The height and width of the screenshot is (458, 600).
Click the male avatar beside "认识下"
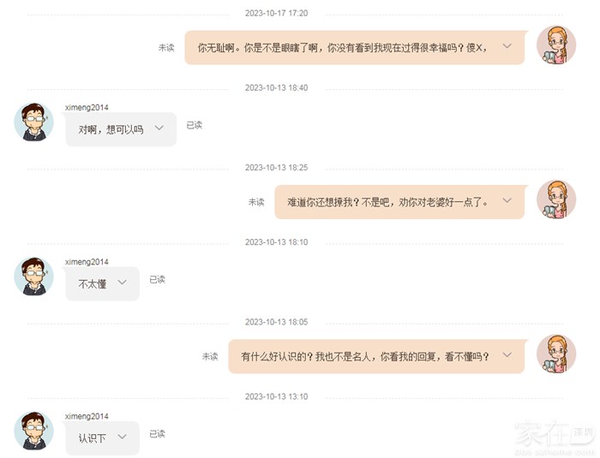(x=33, y=431)
